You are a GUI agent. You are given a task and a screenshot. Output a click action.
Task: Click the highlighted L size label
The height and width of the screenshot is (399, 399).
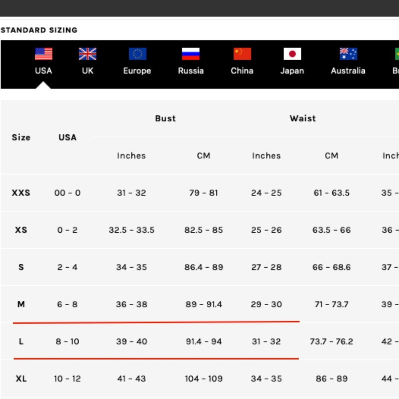tap(21, 342)
